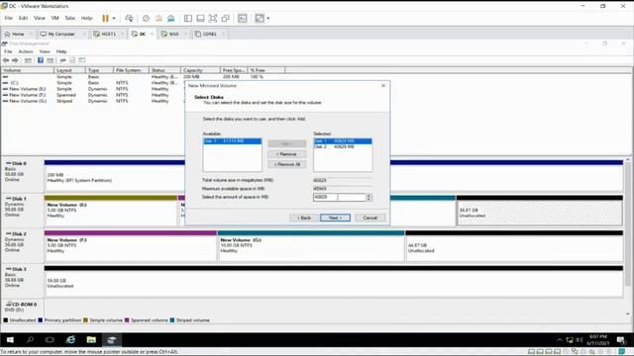Sort volume list by the Layout column
Screen dimensions: 634x356
pyautogui.click(x=69, y=70)
